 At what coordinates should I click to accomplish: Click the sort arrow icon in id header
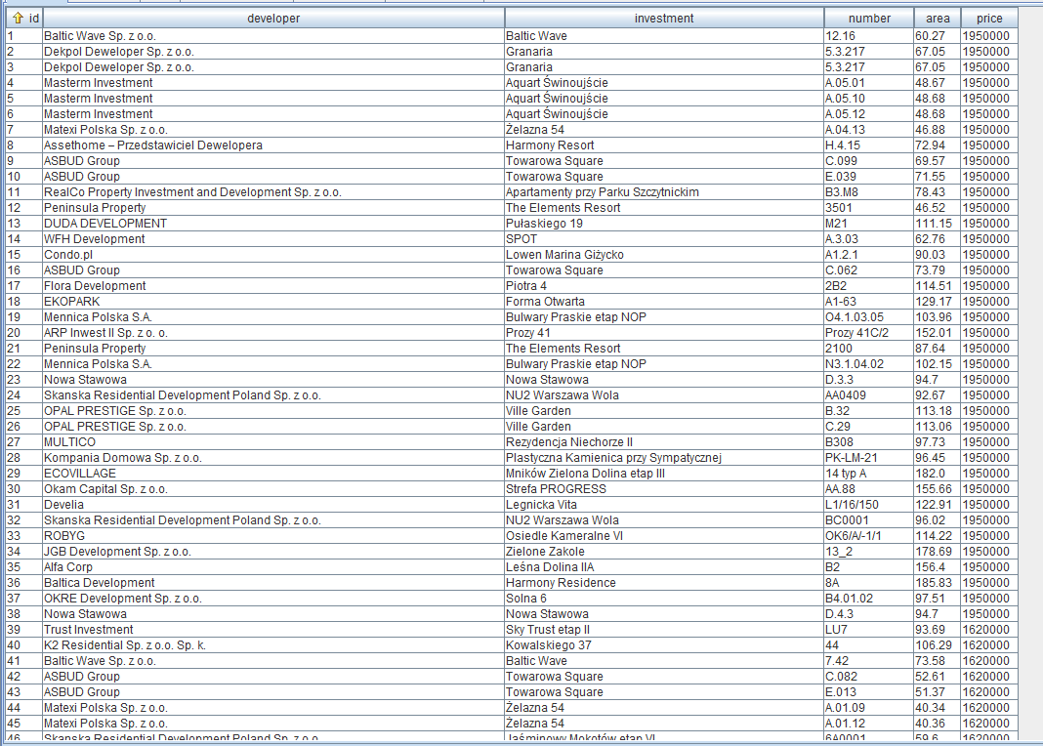[18, 19]
